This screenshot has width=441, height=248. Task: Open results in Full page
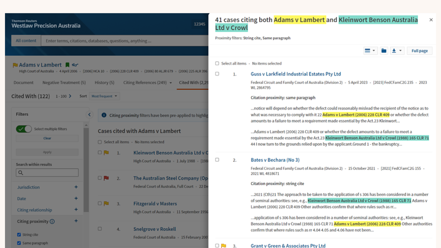(x=420, y=51)
